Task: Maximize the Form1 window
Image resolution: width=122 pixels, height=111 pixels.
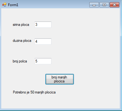Action: click(104, 5)
